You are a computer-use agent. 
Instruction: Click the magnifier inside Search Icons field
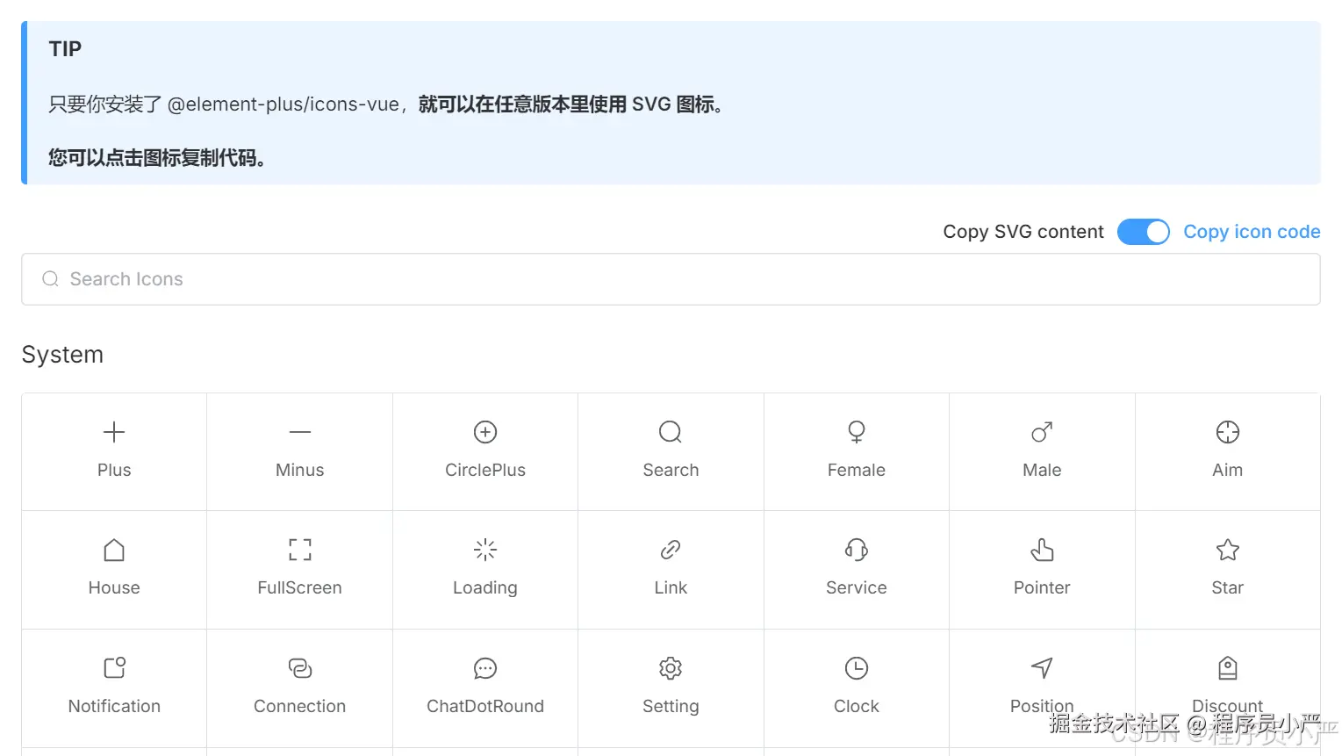click(51, 279)
